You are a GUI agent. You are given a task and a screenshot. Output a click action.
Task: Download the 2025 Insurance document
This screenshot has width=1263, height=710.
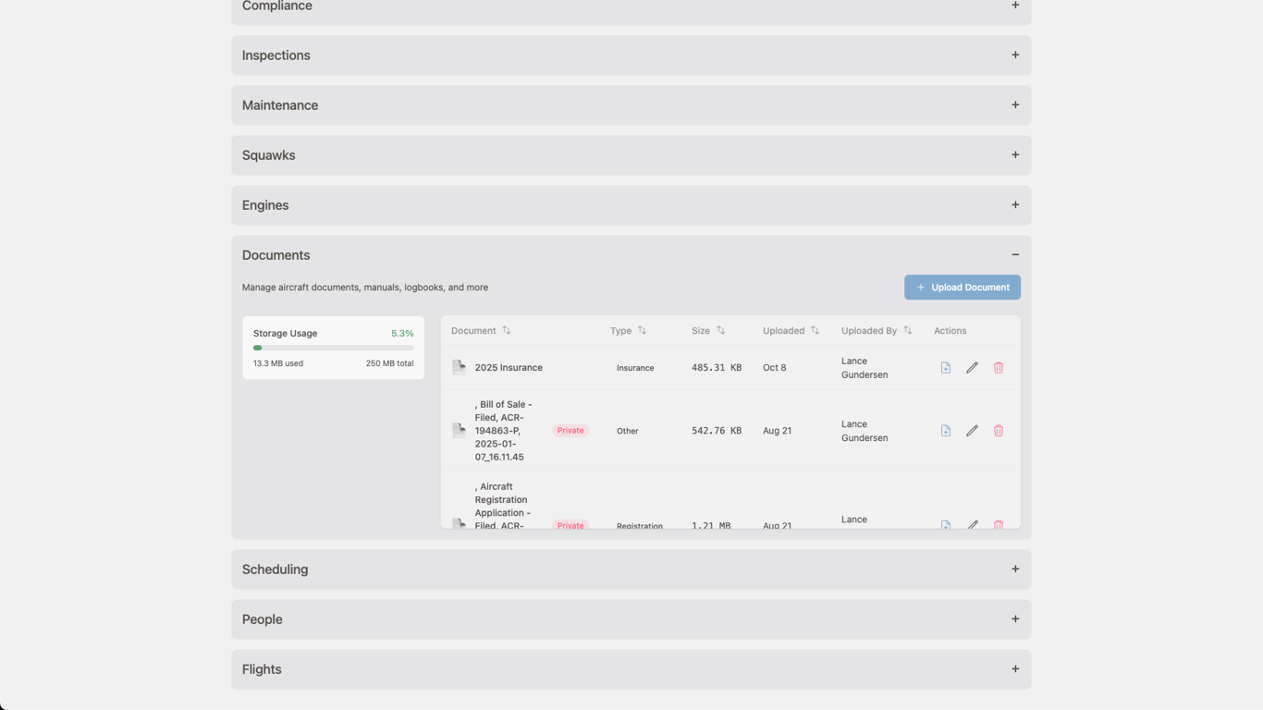[946, 368]
